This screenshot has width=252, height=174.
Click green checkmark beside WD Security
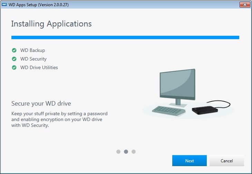14,59
